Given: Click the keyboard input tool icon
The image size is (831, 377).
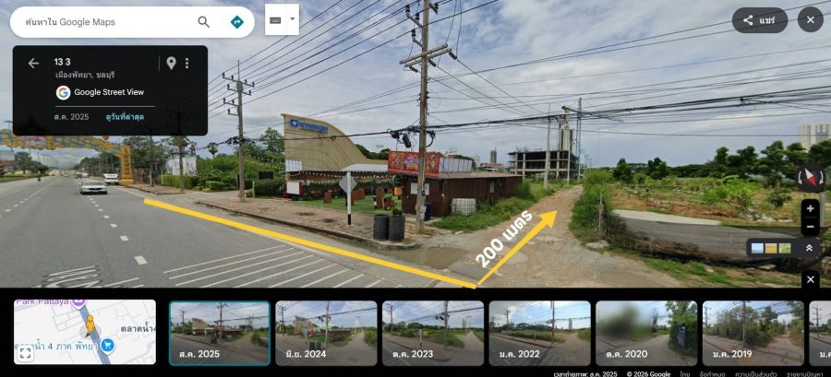Looking at the screenshot, I should (x=275, y=19).
